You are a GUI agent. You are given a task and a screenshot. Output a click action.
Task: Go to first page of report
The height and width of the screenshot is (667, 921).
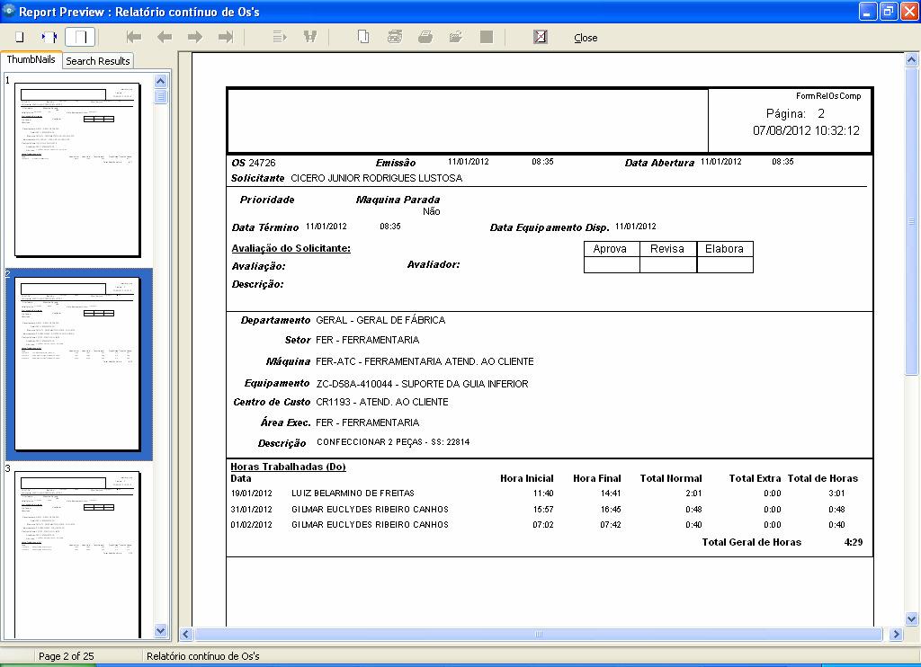click(x=134, y=37)
